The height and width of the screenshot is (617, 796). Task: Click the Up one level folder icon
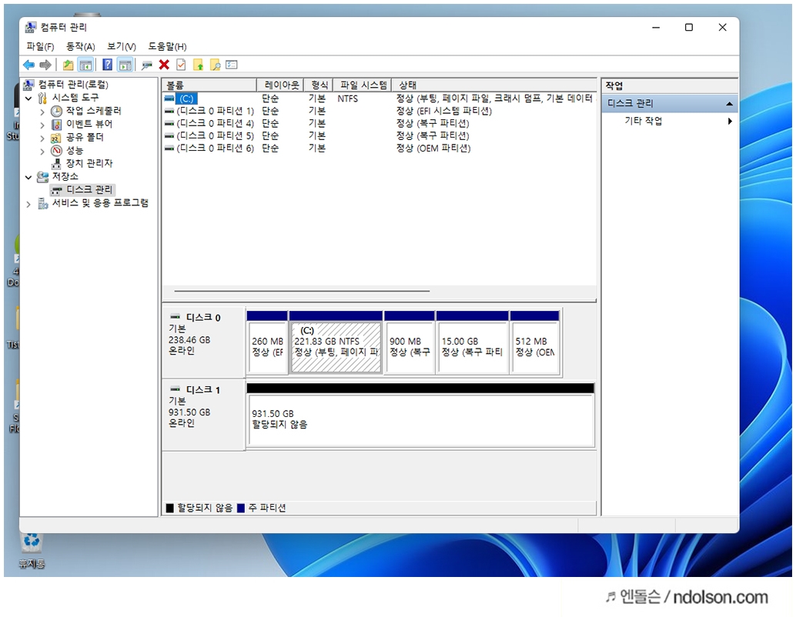68,65
